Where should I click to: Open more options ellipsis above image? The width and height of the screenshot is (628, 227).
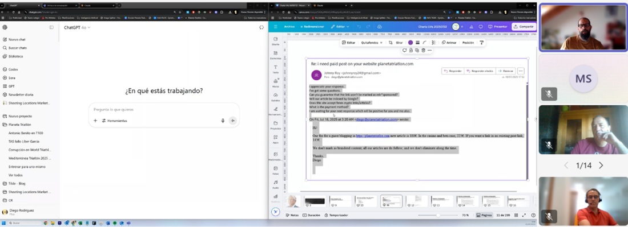[x=429, y=50]
